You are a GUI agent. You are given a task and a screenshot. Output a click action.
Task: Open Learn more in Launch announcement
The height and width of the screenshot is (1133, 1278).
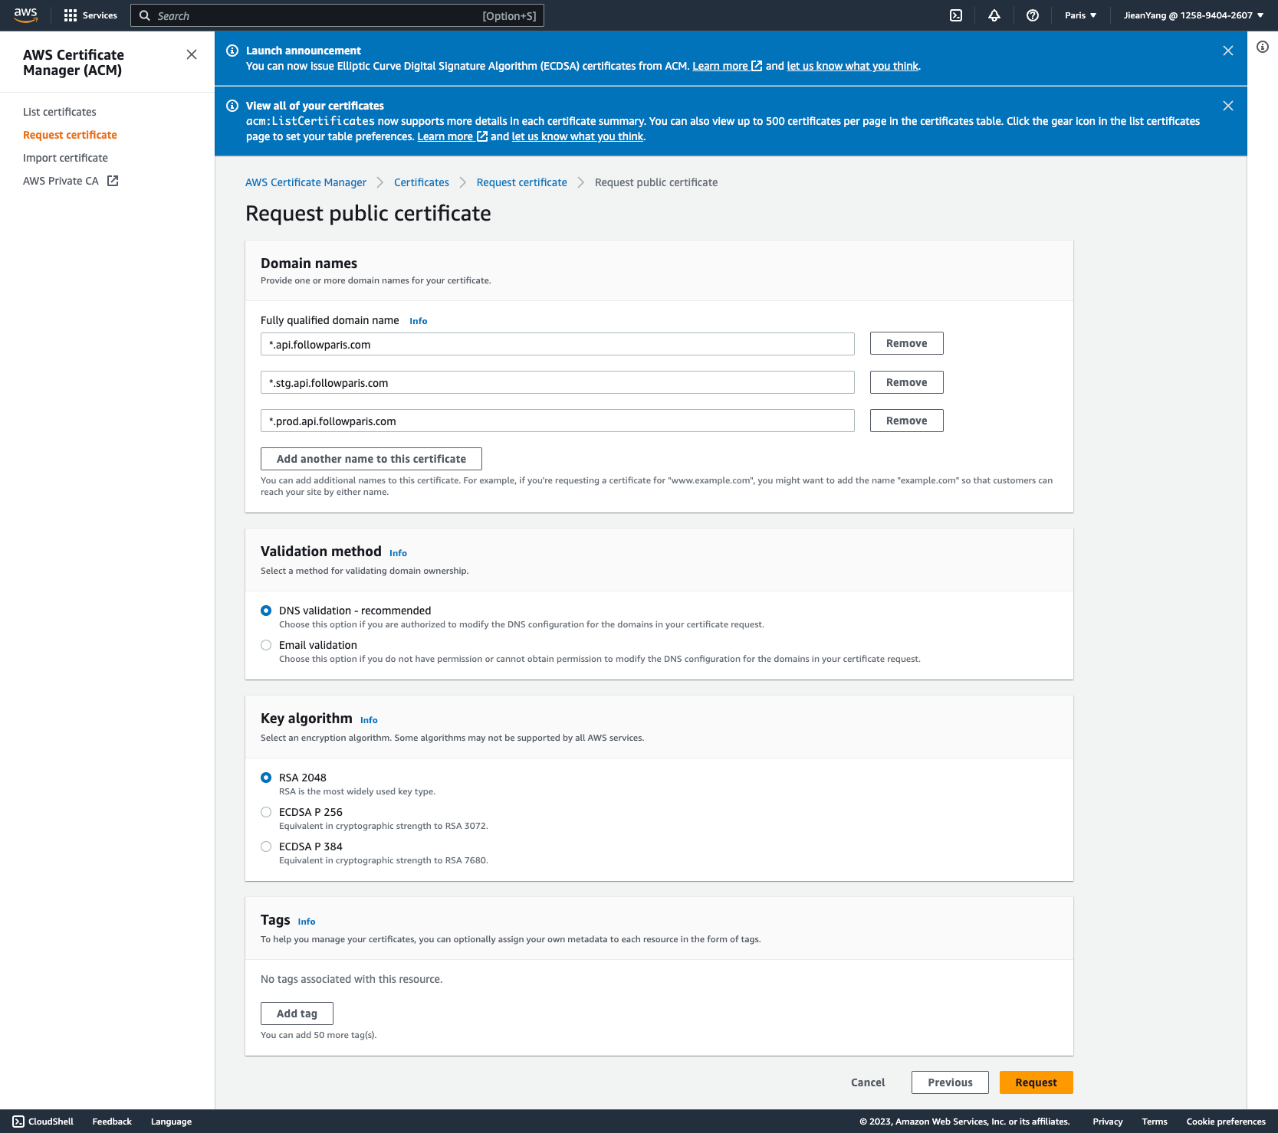tap(727, 66)
